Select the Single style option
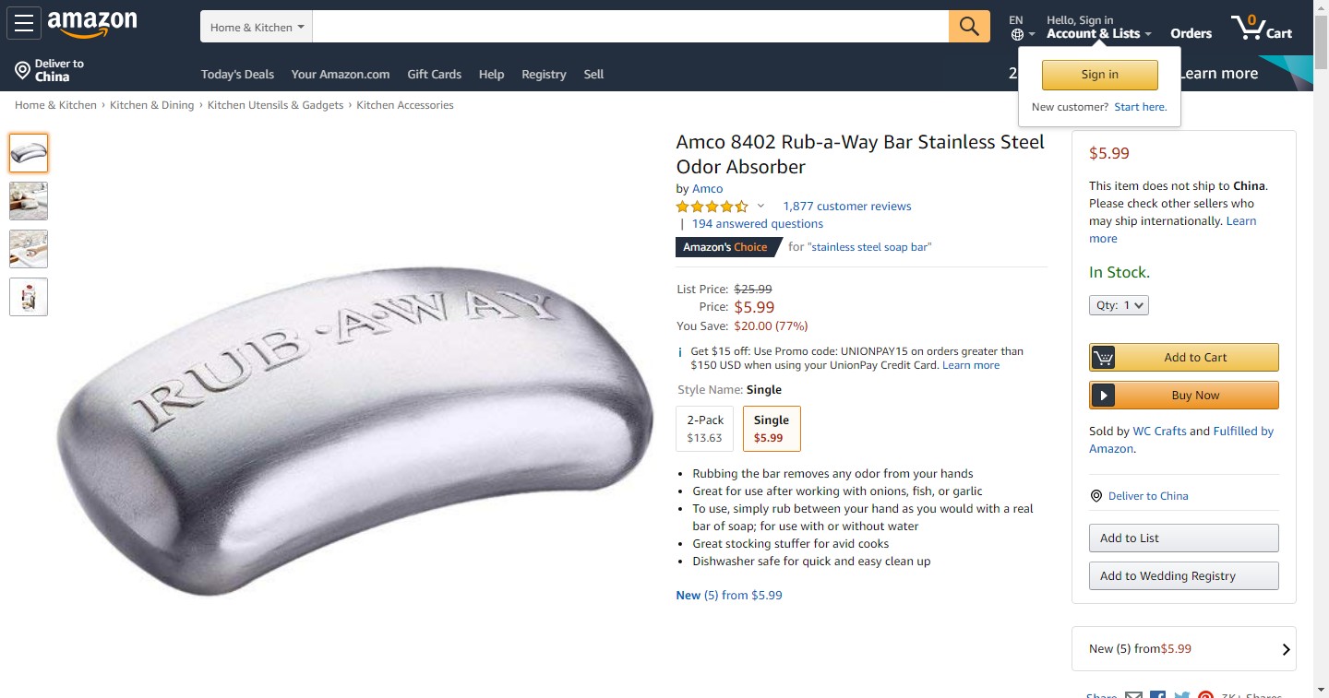 pos(772,429)
